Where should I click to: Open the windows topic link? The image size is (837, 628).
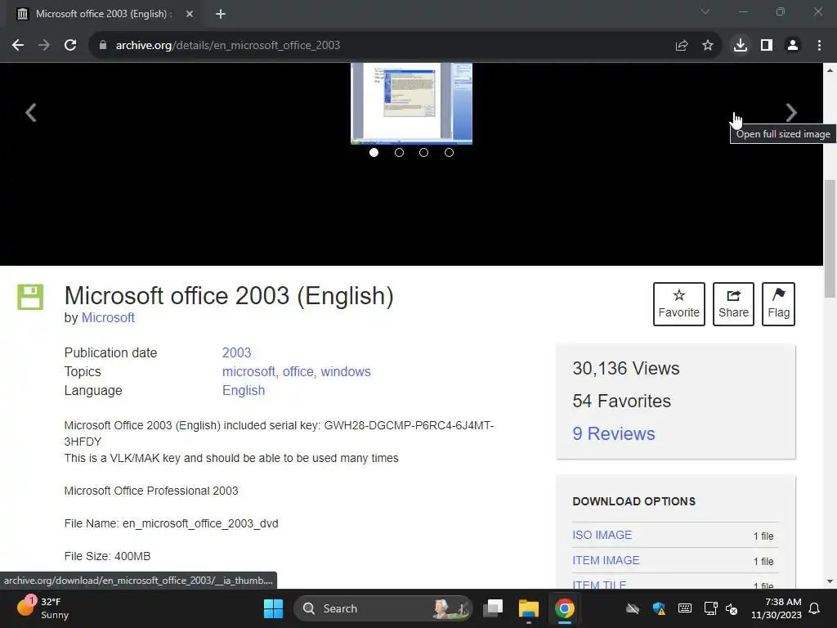[346, 372]
